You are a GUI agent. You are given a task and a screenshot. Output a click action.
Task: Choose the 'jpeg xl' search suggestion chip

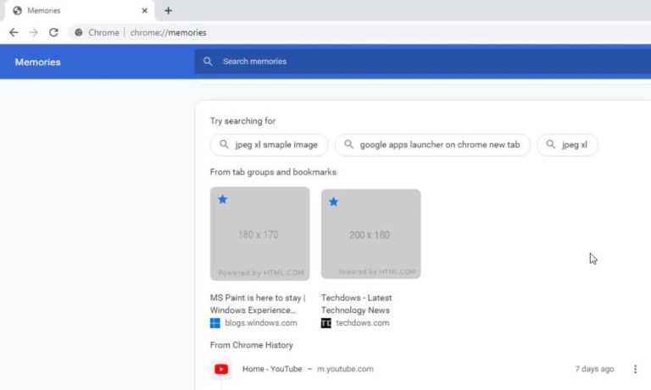point(567,145)
